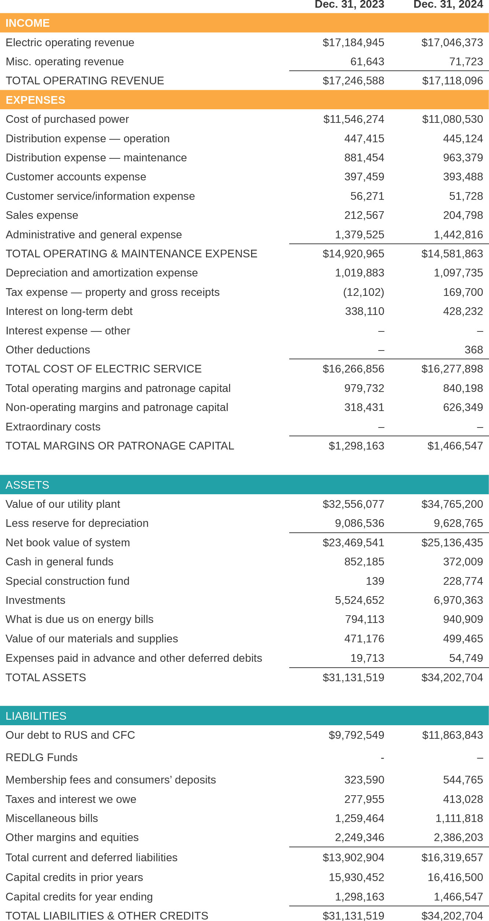The width and height of the screenshot is (489, 921).
Task: Click the TOTAL OPERATING REVENUE 2023 value
Action: tap(353, 81)
